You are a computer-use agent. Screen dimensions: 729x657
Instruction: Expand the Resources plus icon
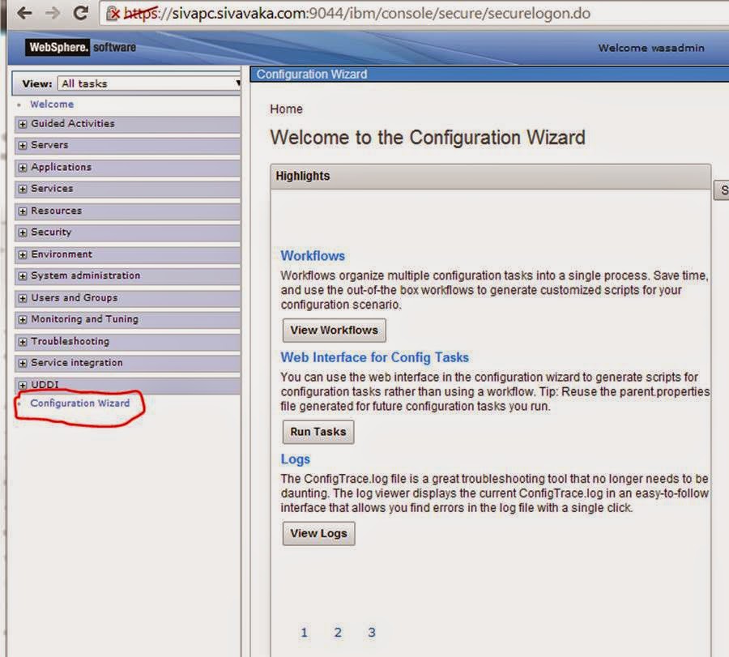[x=23, y=211]
